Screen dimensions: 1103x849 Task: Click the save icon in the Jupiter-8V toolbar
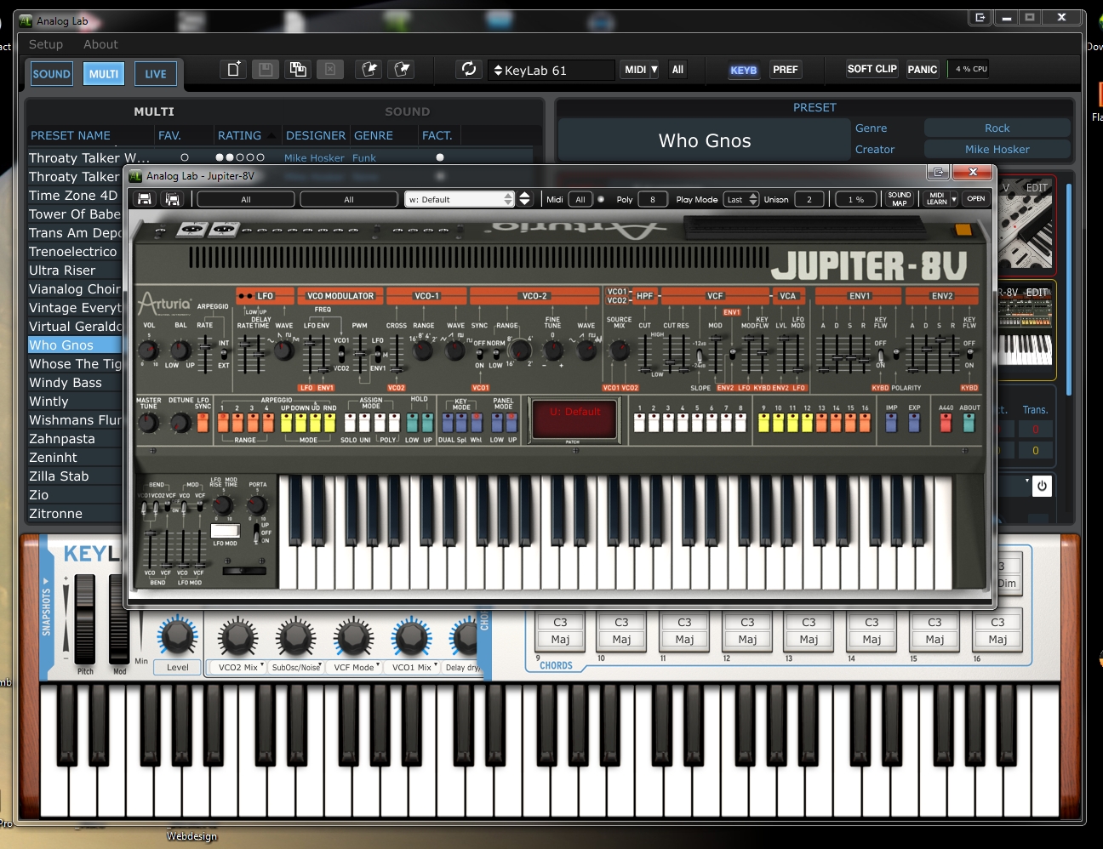coord(145,199)
